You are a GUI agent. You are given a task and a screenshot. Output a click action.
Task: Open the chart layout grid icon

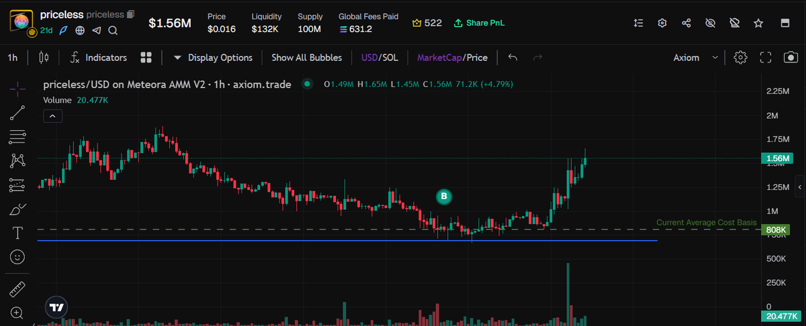coord(146,58)
